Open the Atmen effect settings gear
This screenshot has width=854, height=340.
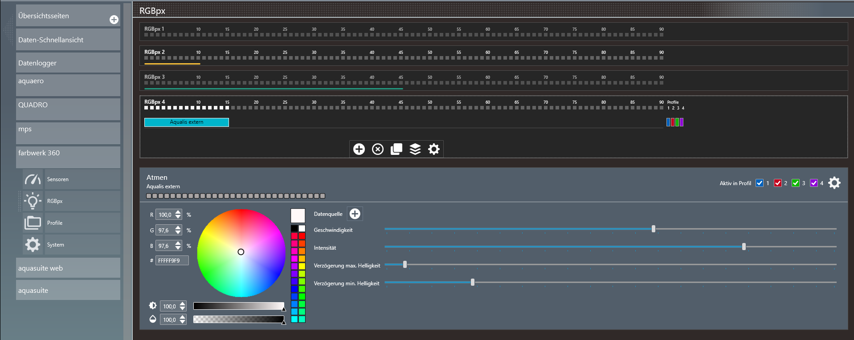coord(834,183)
